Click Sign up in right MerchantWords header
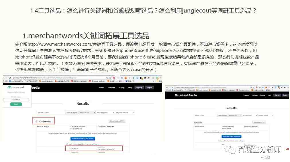 click(277, 95)
